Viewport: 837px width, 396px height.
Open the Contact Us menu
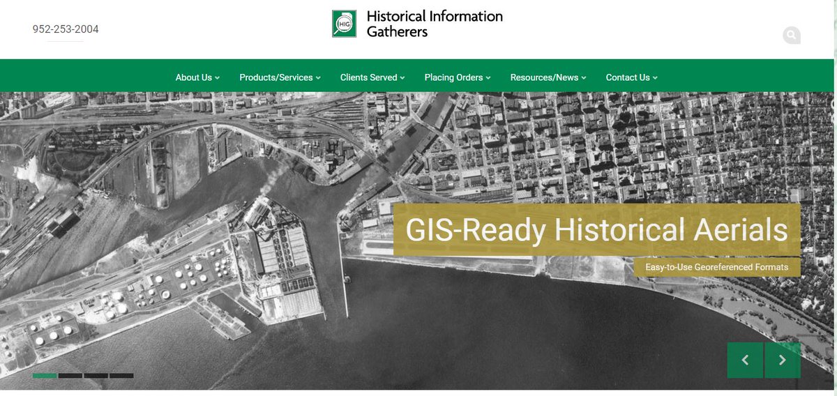pos(631,77)
